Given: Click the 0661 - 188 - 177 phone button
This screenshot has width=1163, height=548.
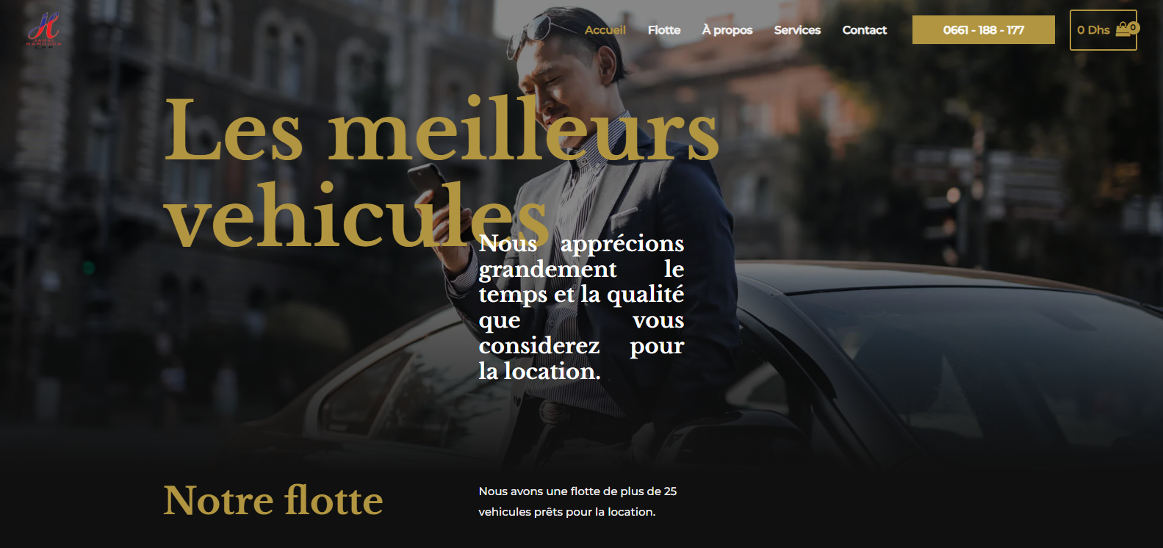Looking at the screenshot, I should [984, 30].
